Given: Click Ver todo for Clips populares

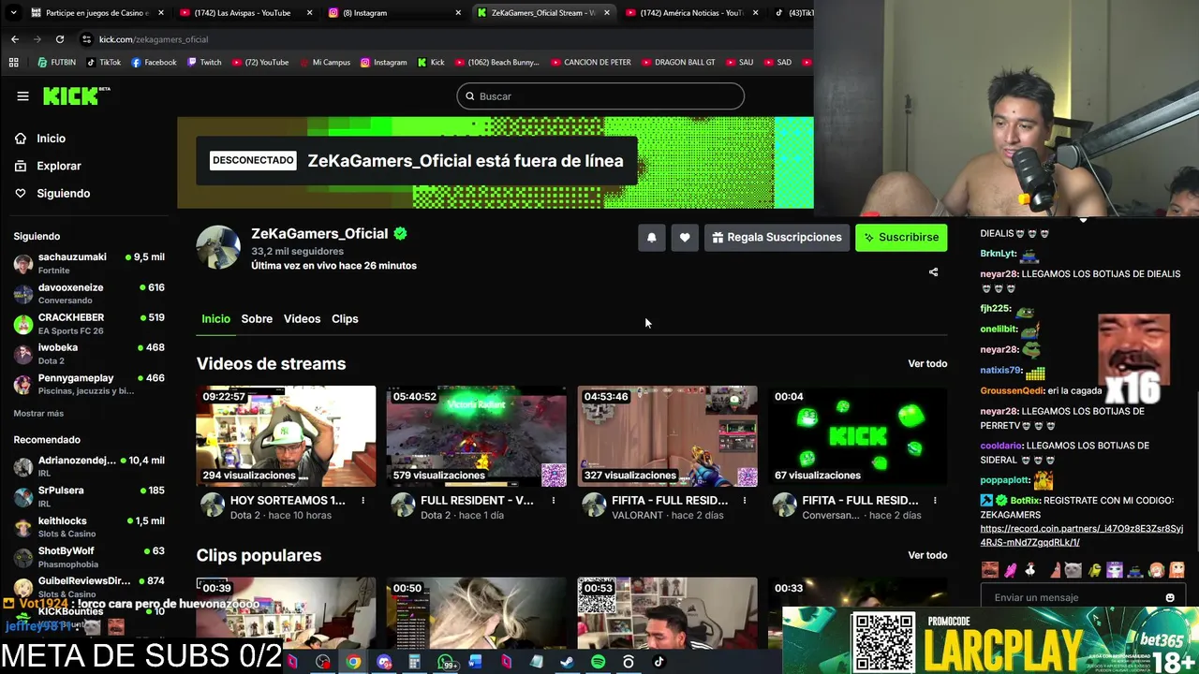Looking at the screenshot, I should [927, 555].
